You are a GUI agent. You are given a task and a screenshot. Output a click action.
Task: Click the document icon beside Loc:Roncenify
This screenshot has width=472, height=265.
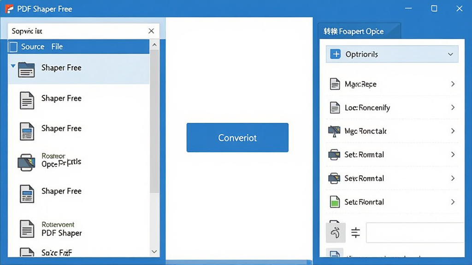(335, 108)
